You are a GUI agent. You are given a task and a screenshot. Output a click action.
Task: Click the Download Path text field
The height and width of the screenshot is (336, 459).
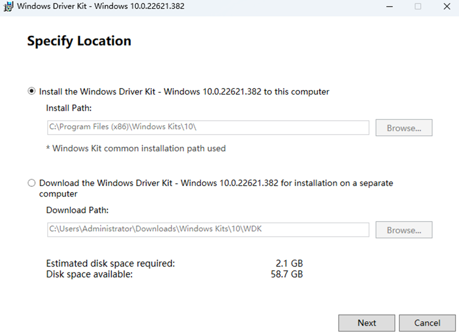pyautogui.click(x=208, y=229)
